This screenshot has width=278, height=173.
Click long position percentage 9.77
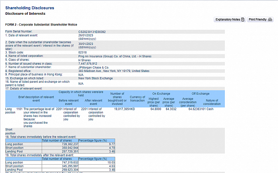point(112,144)
